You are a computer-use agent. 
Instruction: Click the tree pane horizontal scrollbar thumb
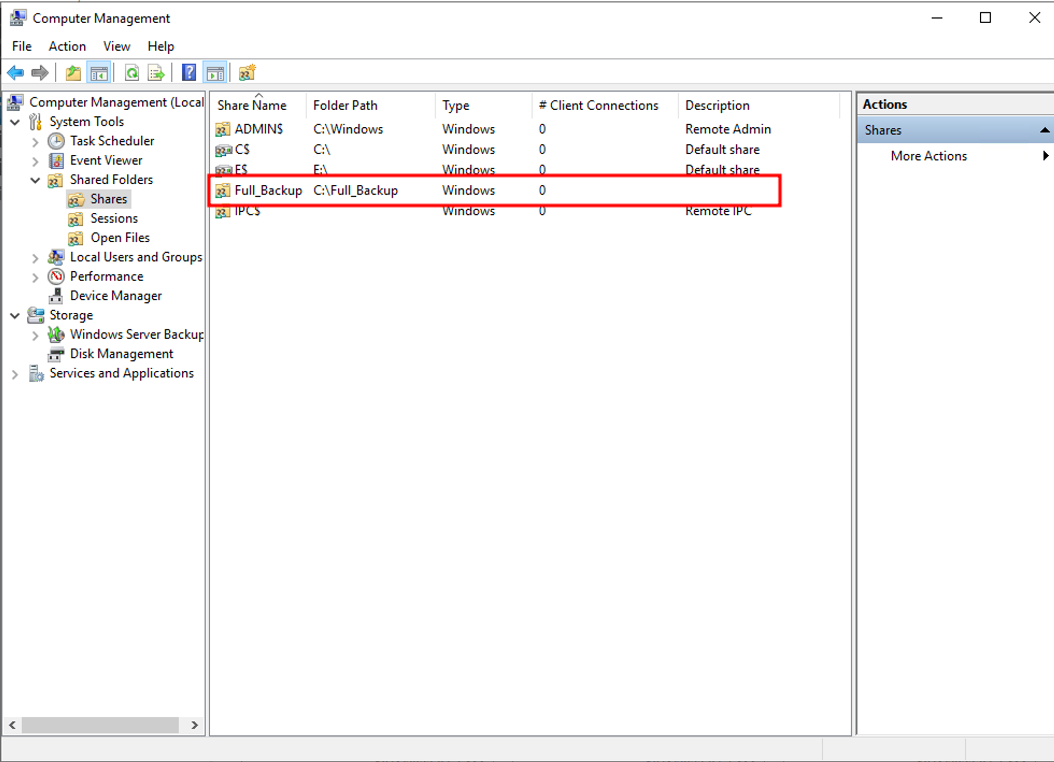pyautogui.click(x=100, y=725)
